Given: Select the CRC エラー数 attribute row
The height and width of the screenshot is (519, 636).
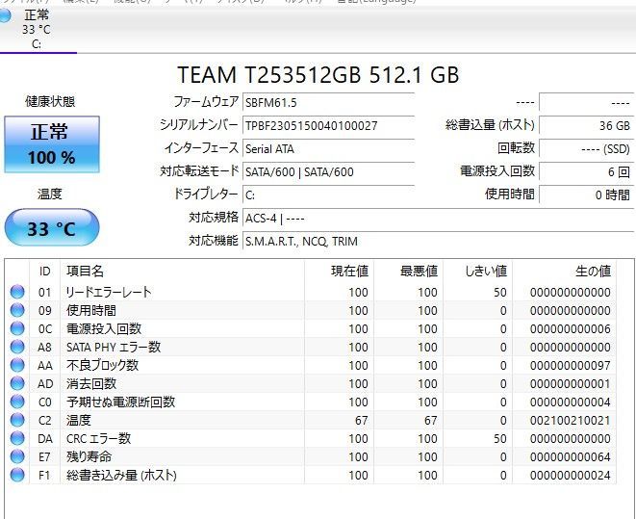Looking at the screenshot, I should (311, 438).
